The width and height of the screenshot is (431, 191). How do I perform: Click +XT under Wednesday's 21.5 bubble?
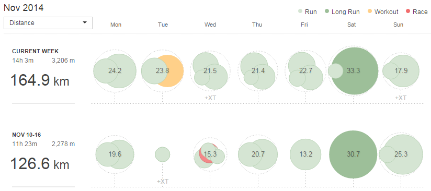pyautogui.click(x=210, y=98)
